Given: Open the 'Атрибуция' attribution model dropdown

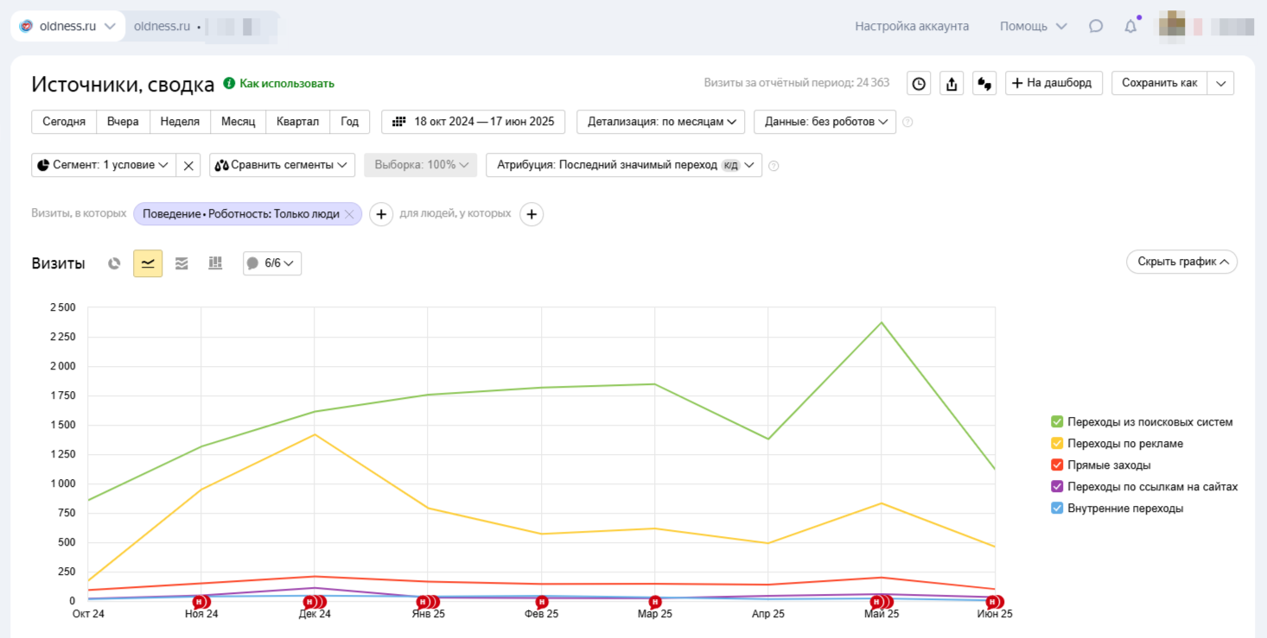Looking at the screenshot, I should click(623, 165).
